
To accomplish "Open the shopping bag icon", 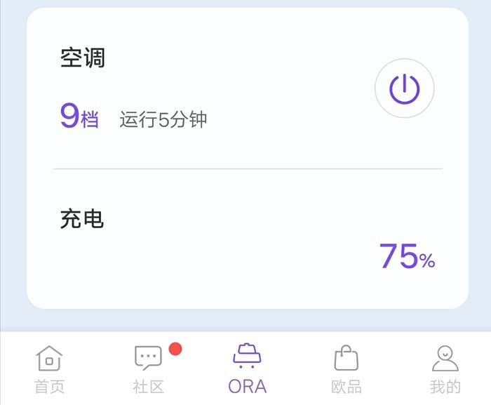I will click(x=346, y=358).
